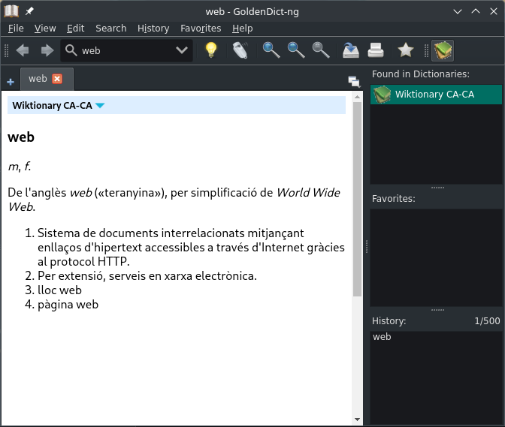
Task: Save the article with the disk icon
Action: tap(350, 50)
